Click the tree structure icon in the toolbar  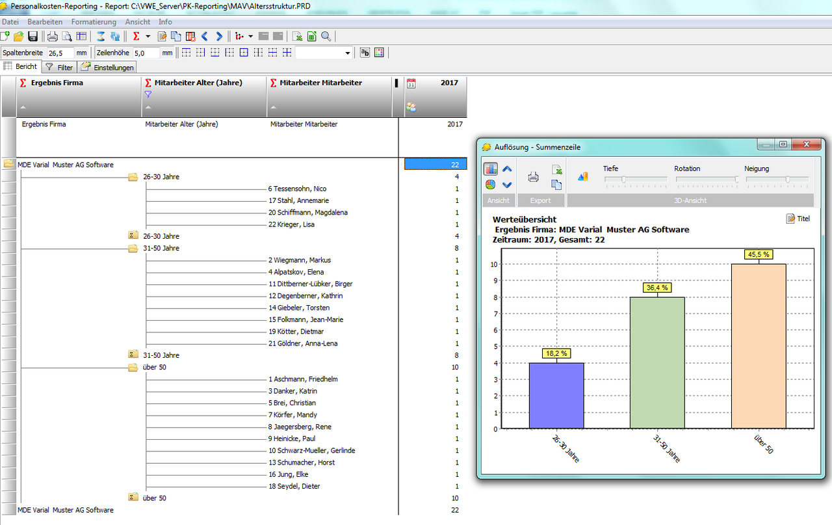pyautogui.click(x=239, y=36)
